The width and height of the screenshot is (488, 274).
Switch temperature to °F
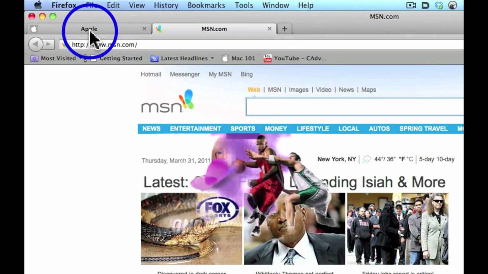(402, 159)
